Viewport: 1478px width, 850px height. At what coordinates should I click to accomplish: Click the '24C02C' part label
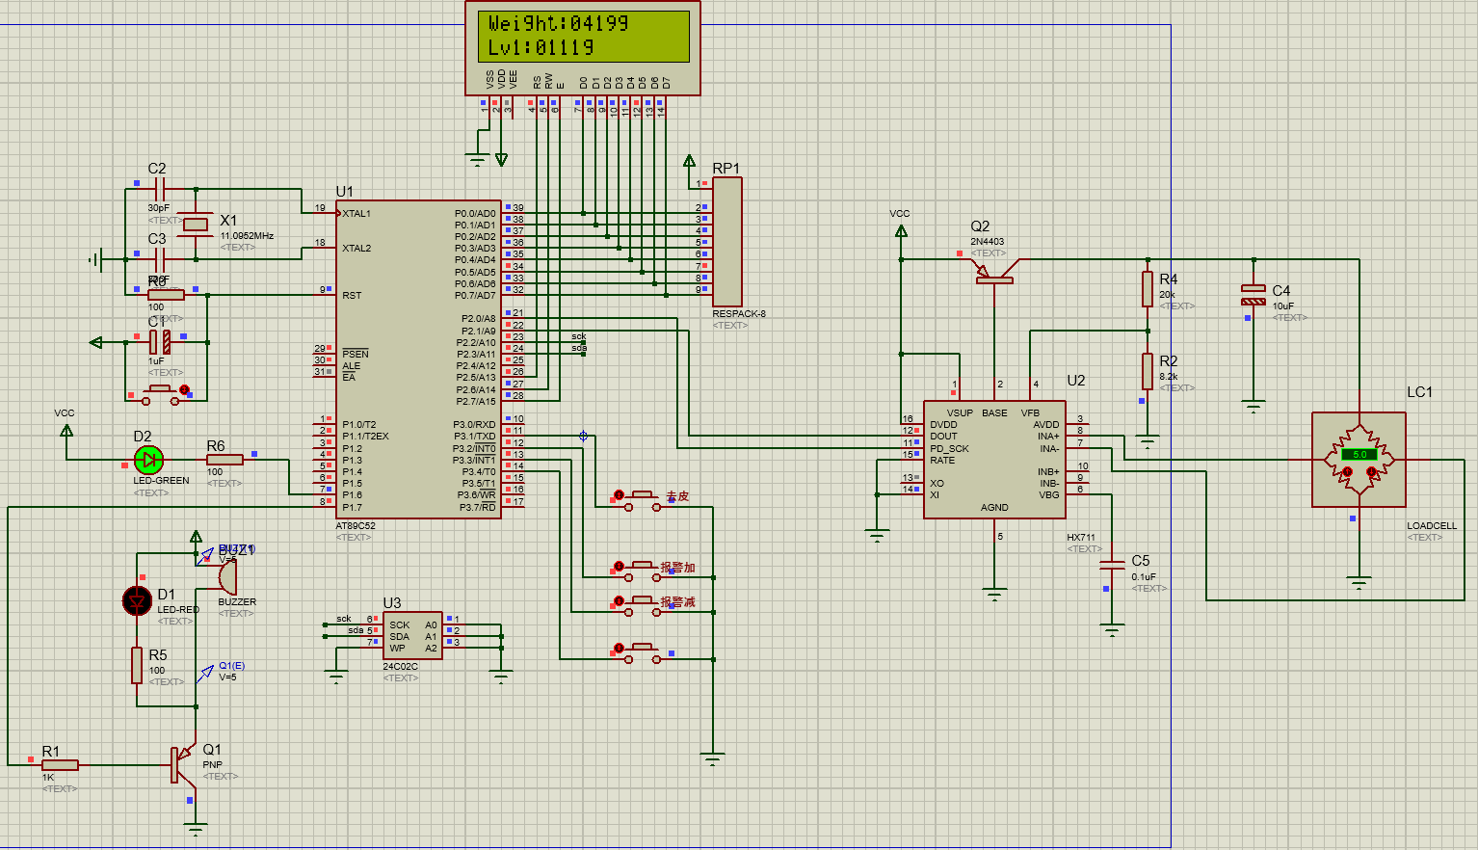(401, 667)
